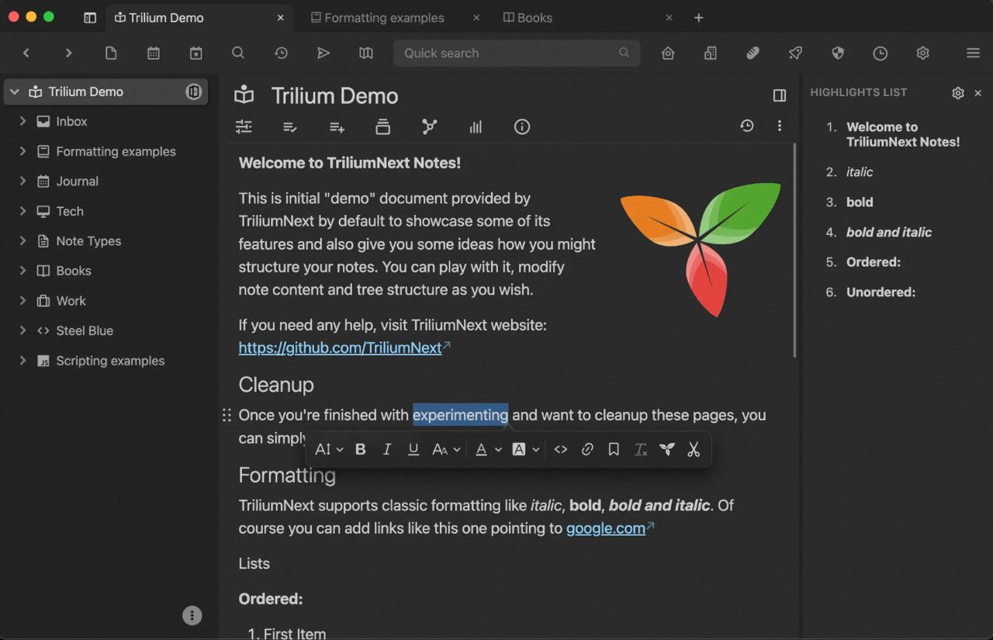Click the home launcher icon
The width and height of the screenshot is (993, 640).
668,53
